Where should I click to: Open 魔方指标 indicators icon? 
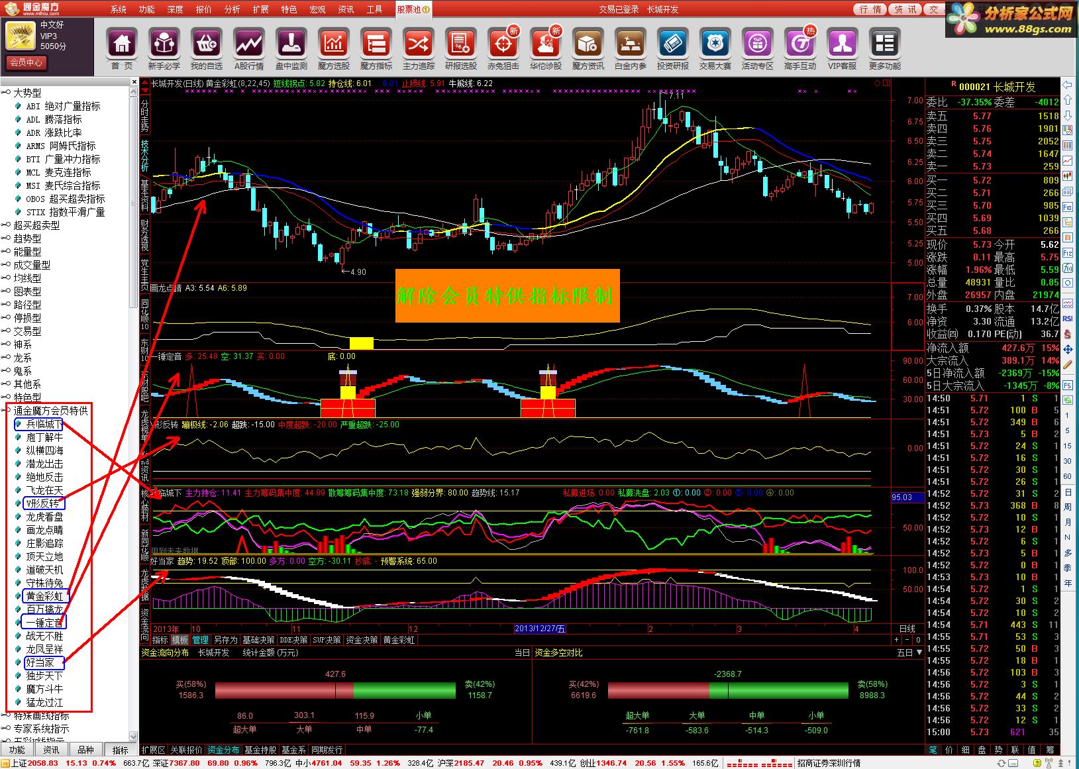pos(376,44)
